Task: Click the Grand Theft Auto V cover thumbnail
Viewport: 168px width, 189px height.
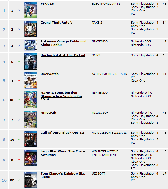Action: [x=31, y=29]
